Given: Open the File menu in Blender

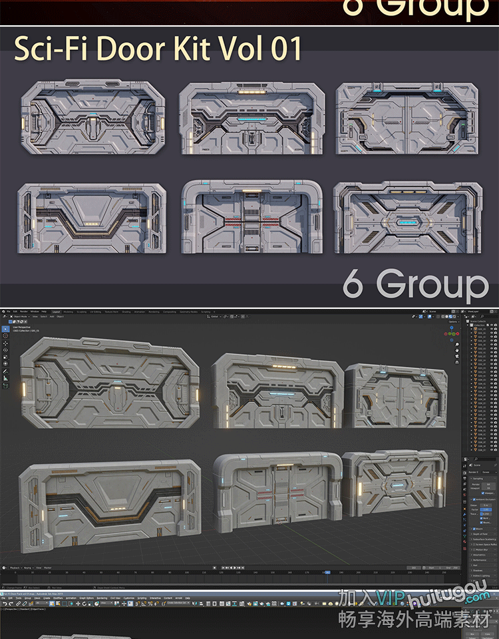Looking at the screenshot, I should tap(8, 312).
